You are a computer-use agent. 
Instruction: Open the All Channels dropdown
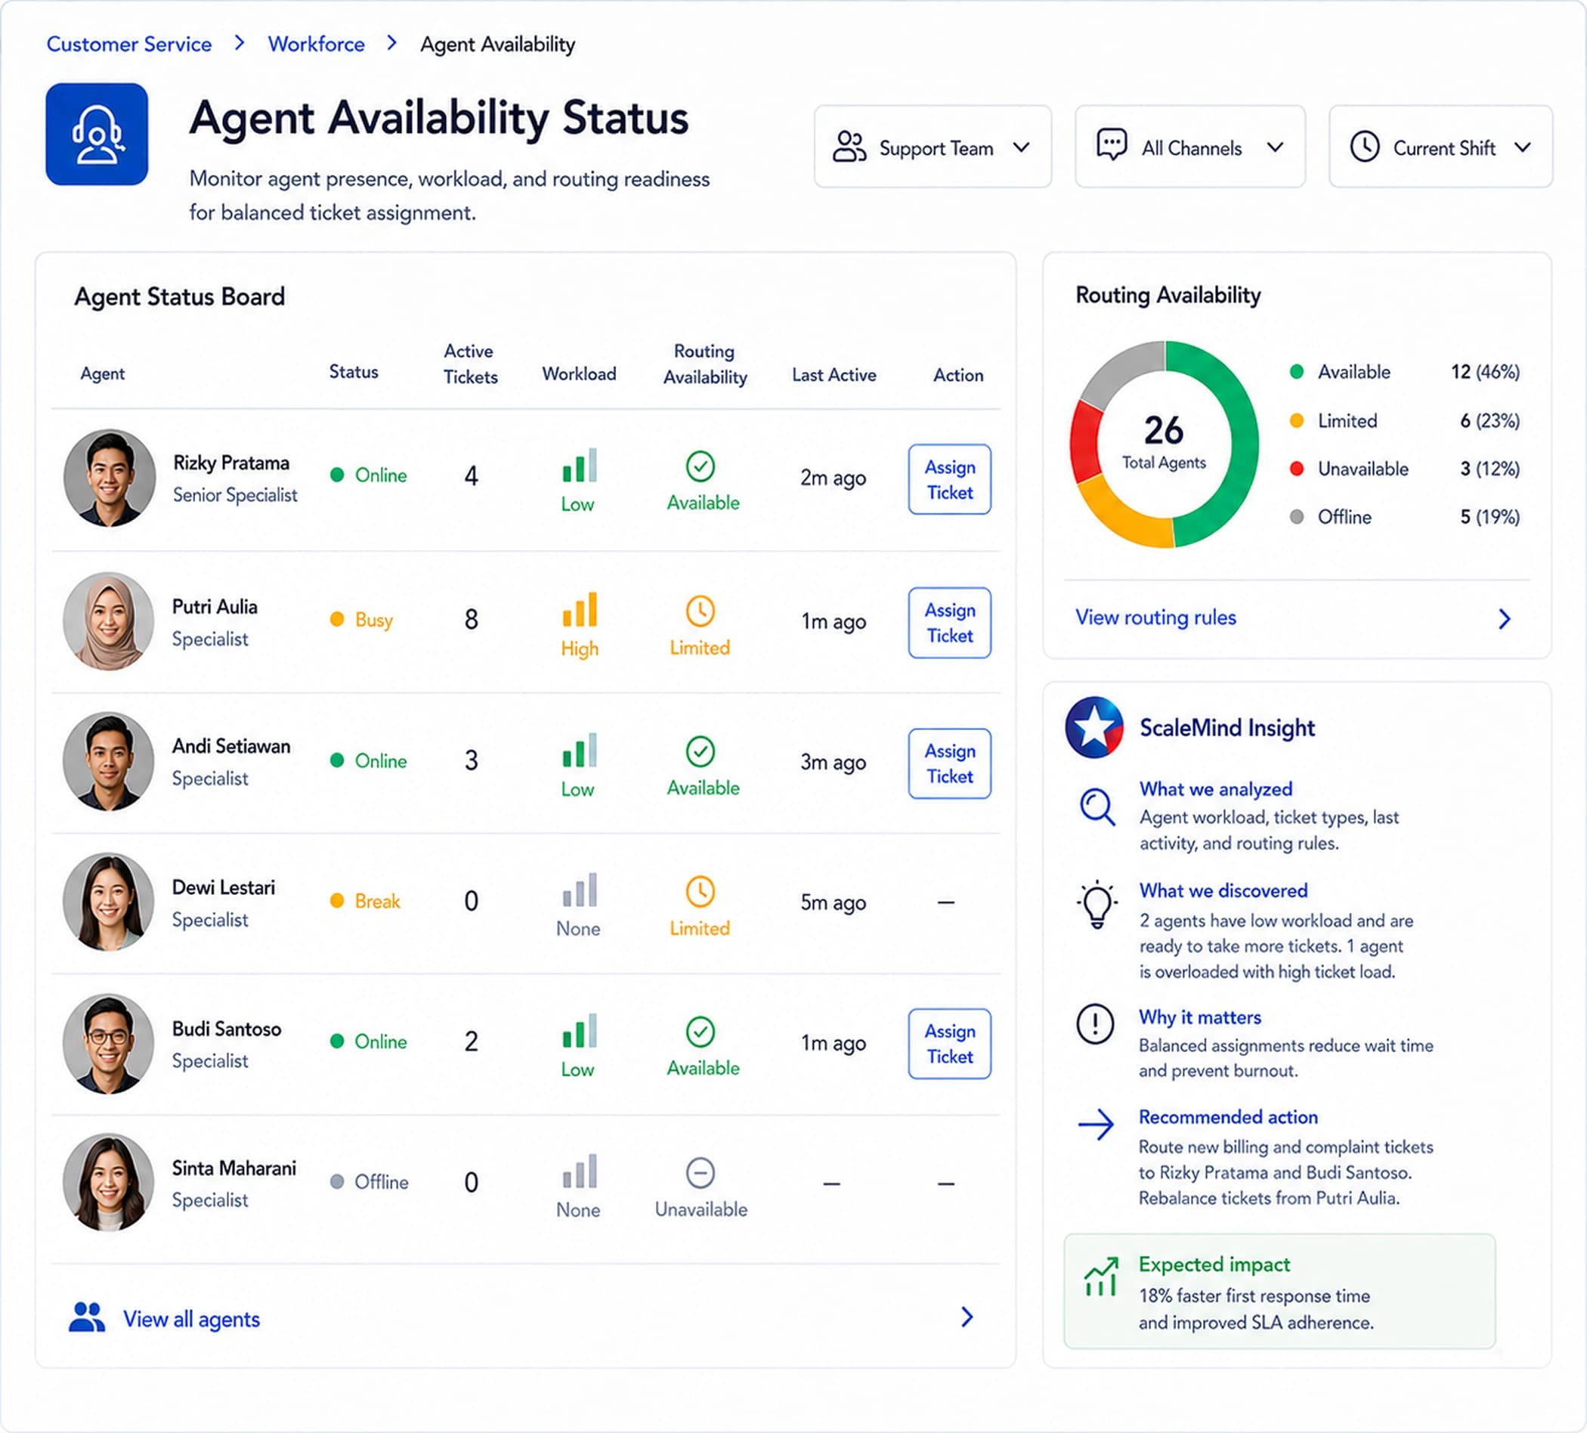pyautogui.click(x=1190, y=147)
